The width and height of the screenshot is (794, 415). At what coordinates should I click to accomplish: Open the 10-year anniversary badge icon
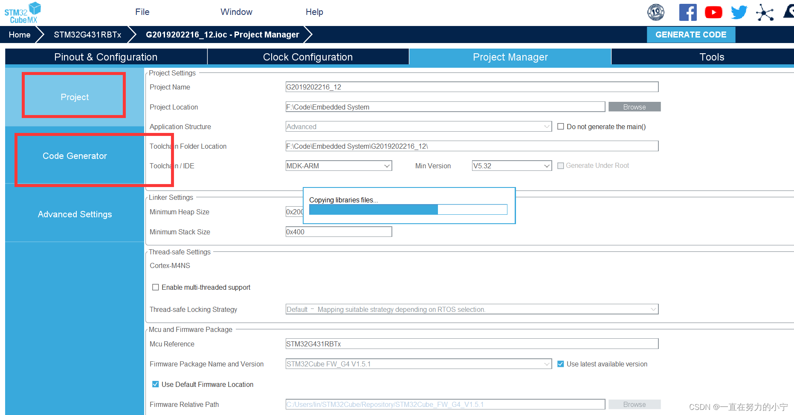pyautogui.click(x=656, y=12)
